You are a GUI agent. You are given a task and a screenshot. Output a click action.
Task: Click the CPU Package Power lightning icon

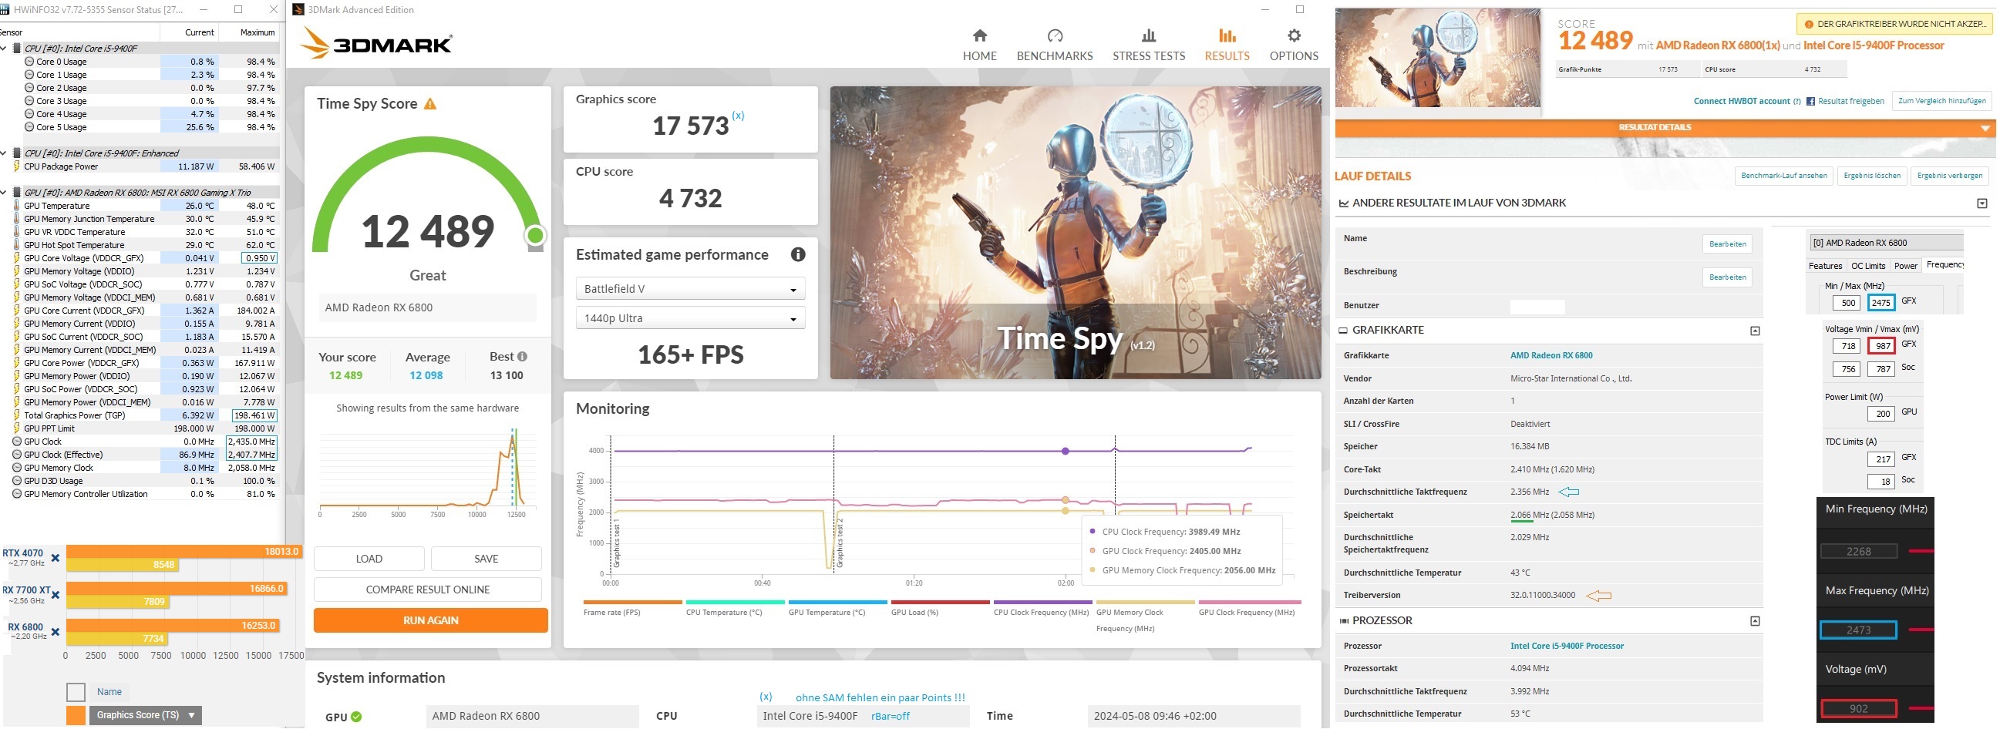tap(16, 166)
